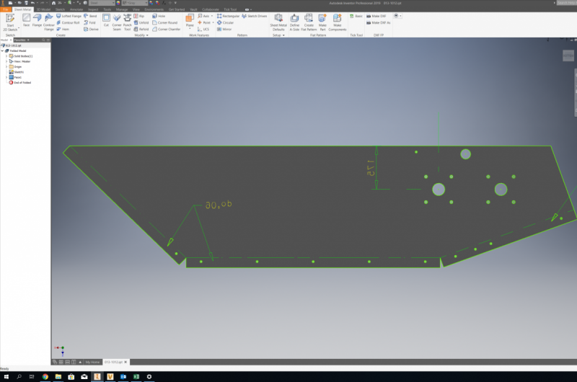Choose the Contour Roll tool
The height and width of the screenshot is (382, 577).
pyautogui.click(x=68, y=23)
